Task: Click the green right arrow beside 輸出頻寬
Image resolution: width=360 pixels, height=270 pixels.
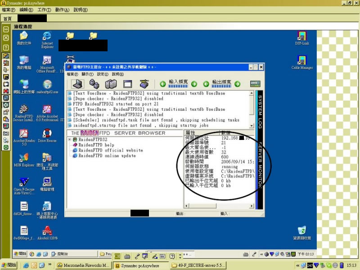Action: (238, 84)
